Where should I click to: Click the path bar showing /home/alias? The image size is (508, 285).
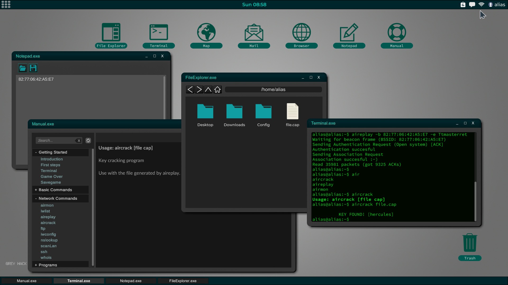coord(273,89)
